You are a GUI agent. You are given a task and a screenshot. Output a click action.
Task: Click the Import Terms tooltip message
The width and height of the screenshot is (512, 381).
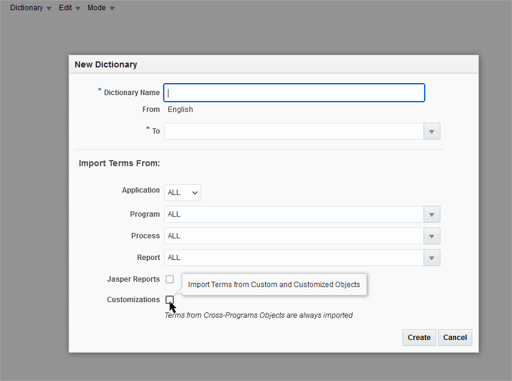coord(274,284)
